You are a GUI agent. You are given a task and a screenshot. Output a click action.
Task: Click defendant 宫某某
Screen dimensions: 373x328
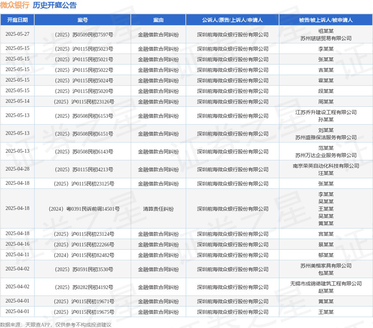tap(326, 234)
